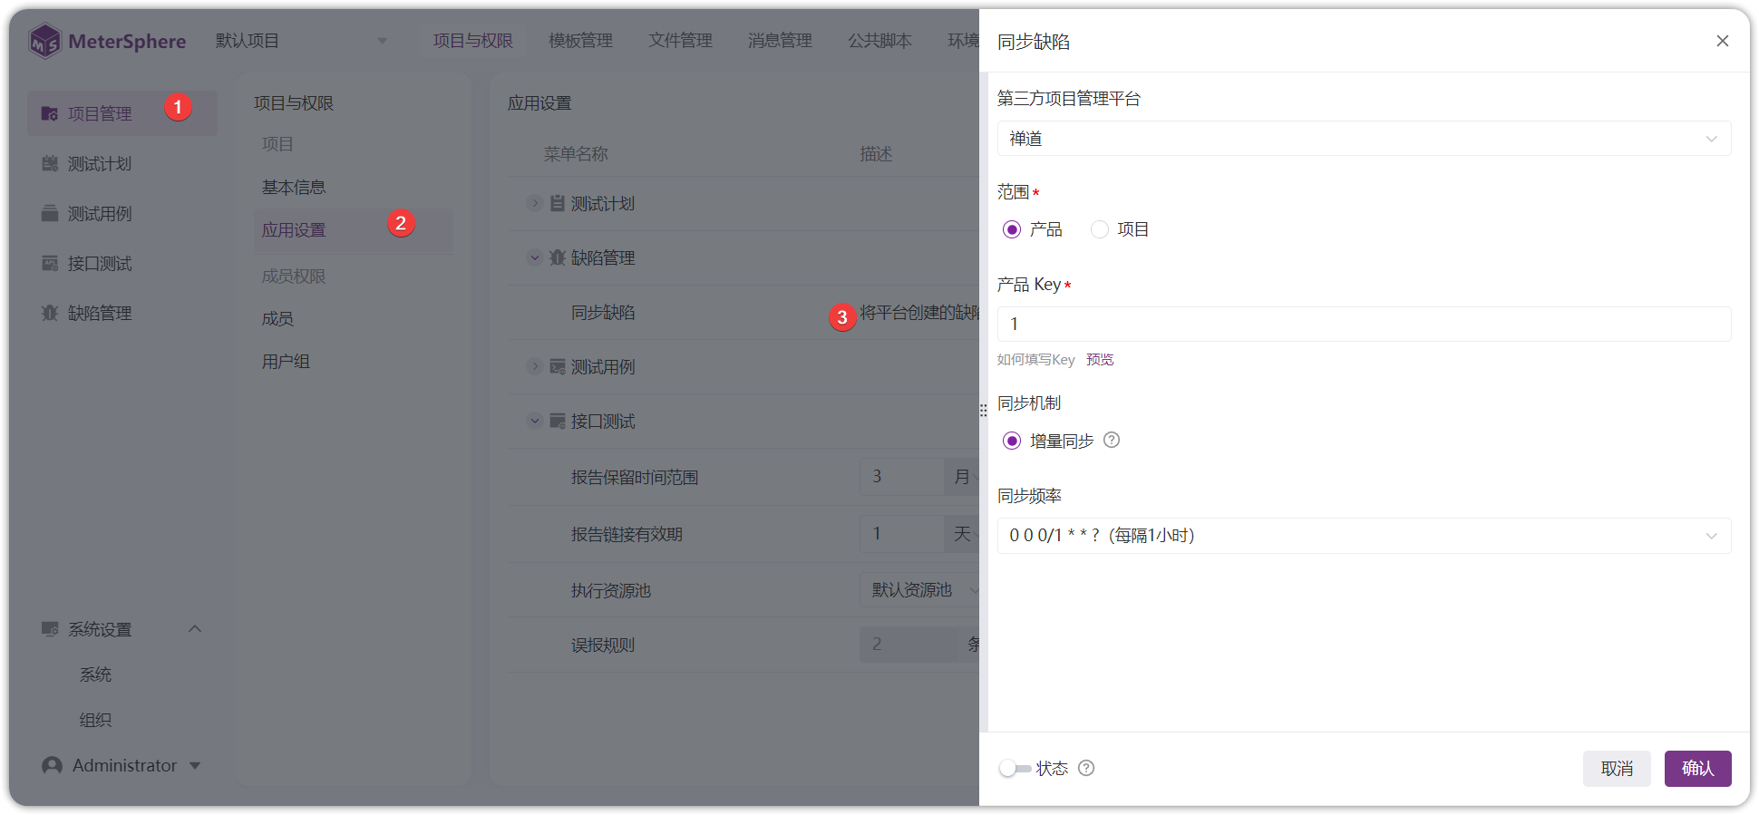Collapse 接口测试 row in table
This screenshot has width=1759, height=815.
[x=535, y=421]
